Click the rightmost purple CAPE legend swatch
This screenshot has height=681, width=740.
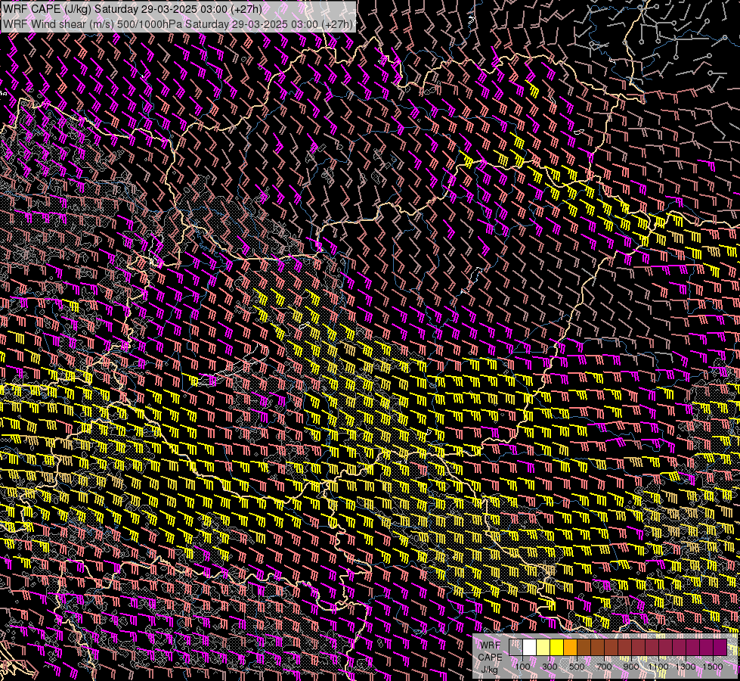[720, 648]
